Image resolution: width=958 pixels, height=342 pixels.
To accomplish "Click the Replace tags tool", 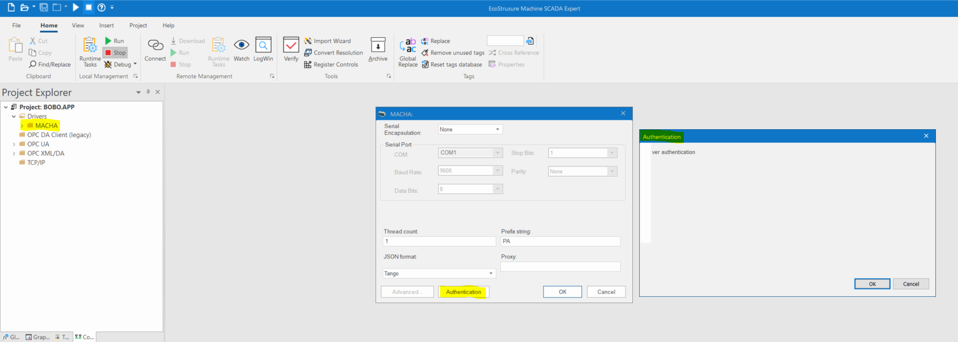I will click(435, 41).
